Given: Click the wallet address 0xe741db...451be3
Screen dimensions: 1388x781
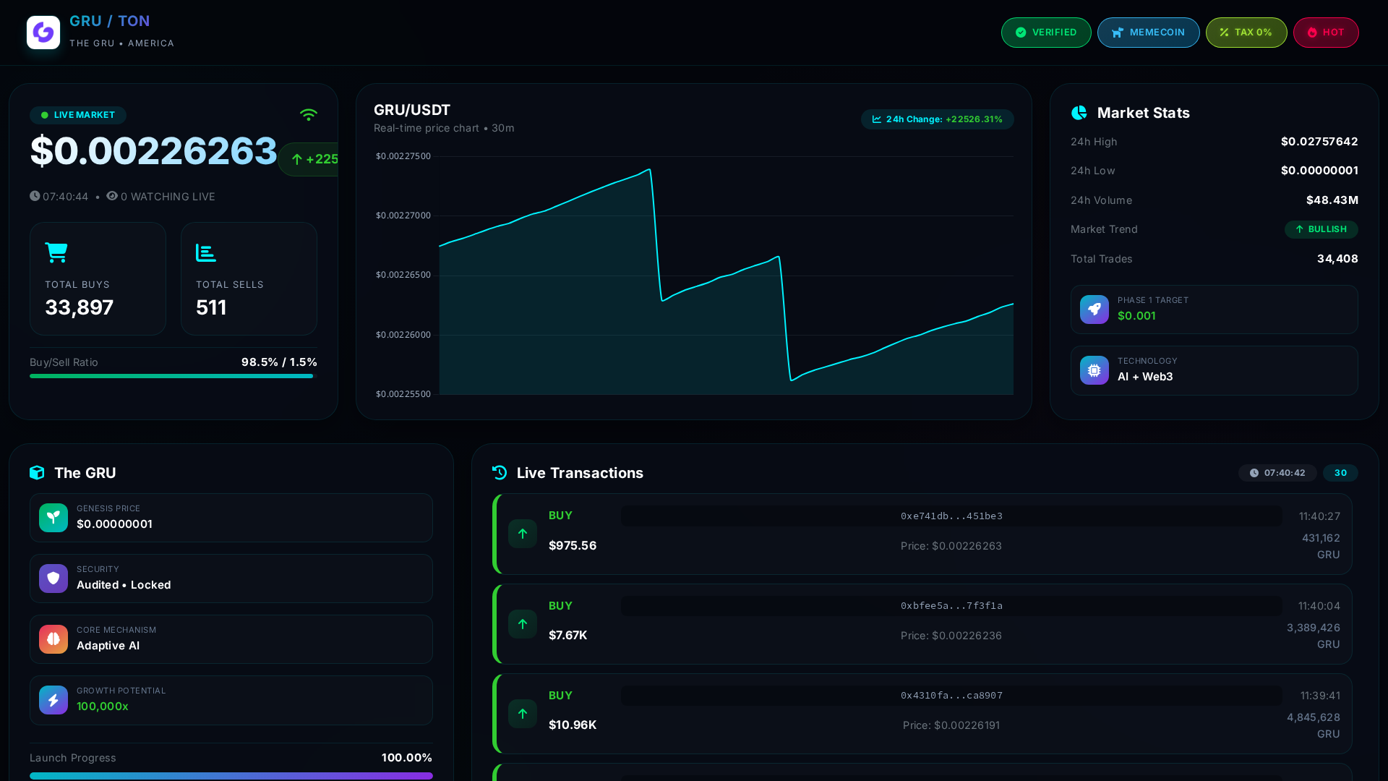Looking at the screenshot, I should [x=951, y=516].
